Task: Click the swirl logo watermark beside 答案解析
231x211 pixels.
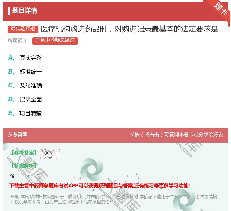Action: [91, 171]
